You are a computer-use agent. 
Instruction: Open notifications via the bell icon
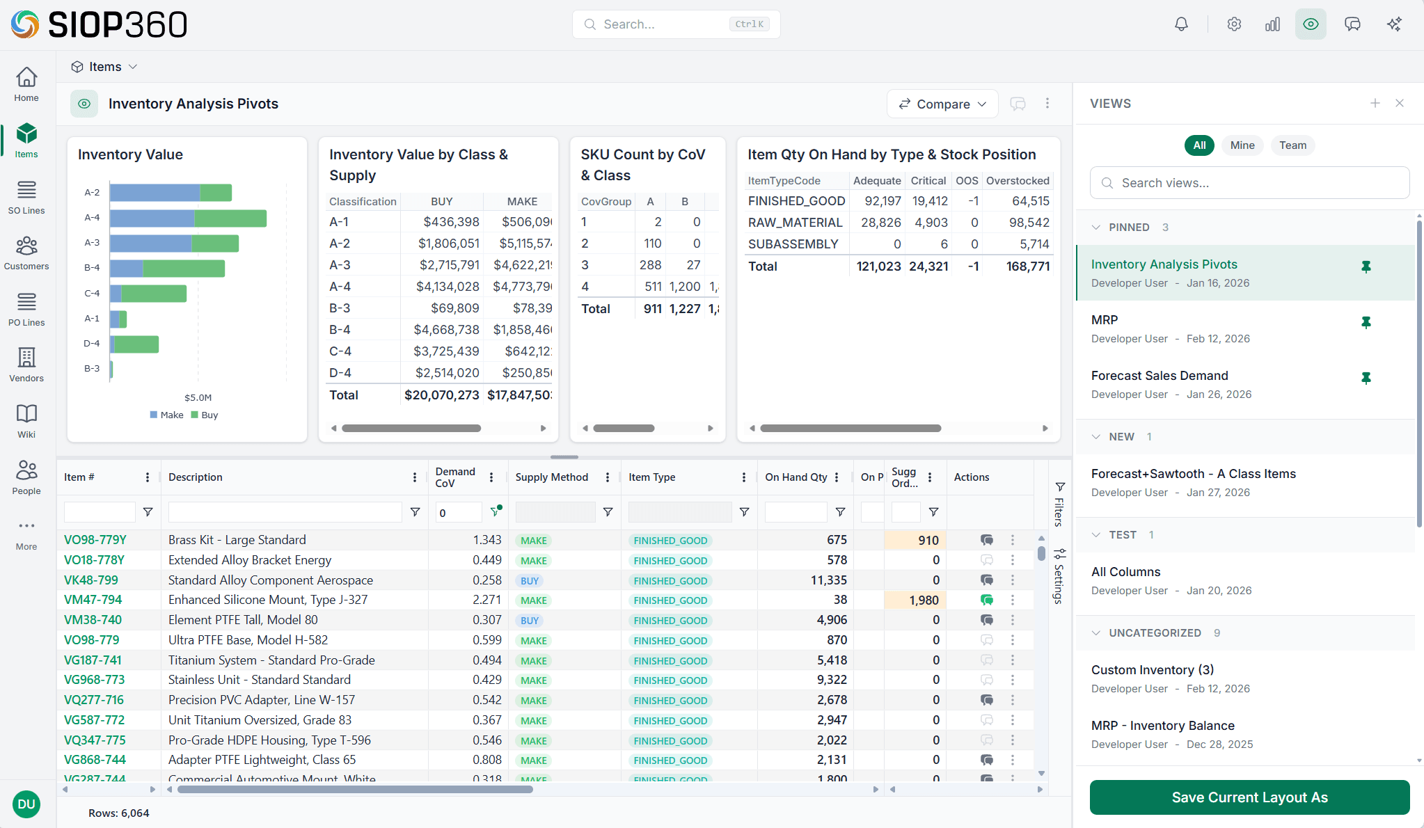point(1180,24)
